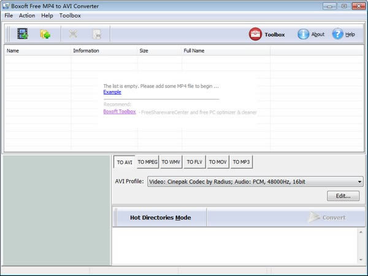Click the log panel scrollbar down arrow
Screen dimensions: 368x276
pos(361,260)
